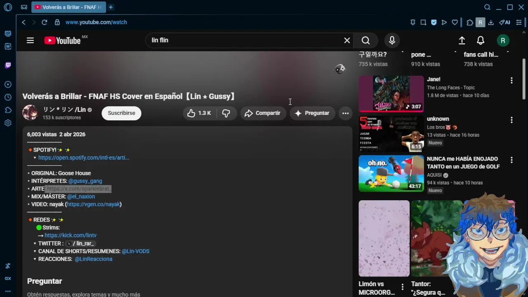Take a snapshot with the capture icon
This screenshot has height=297, width=528.
(x=423, y=22)
